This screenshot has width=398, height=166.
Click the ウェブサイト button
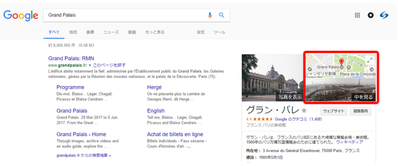pyautogui.click(x=334, y=111)
